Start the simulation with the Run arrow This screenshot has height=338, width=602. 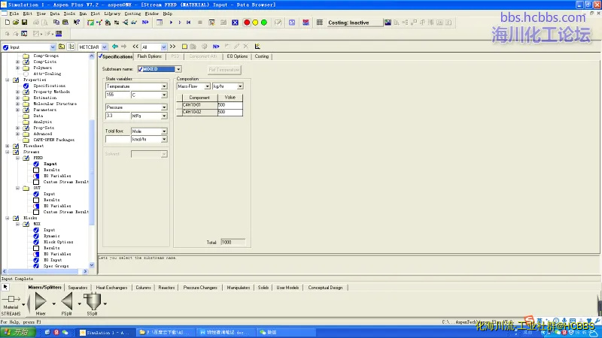point(172,23)
